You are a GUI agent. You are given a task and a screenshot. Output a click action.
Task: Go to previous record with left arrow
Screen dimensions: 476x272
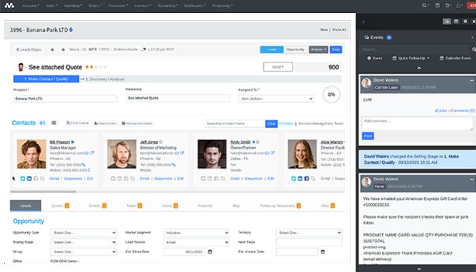point(52,50)
